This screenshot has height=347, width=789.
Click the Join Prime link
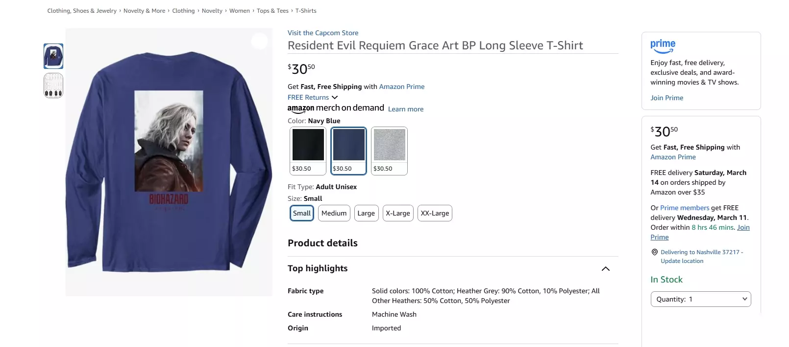pos(666,98)
